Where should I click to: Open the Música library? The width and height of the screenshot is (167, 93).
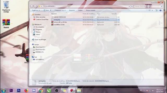tap(38, 32)
